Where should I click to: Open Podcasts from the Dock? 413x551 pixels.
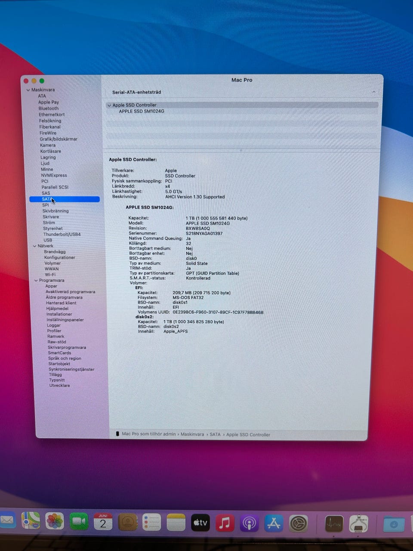pos(249,523)
